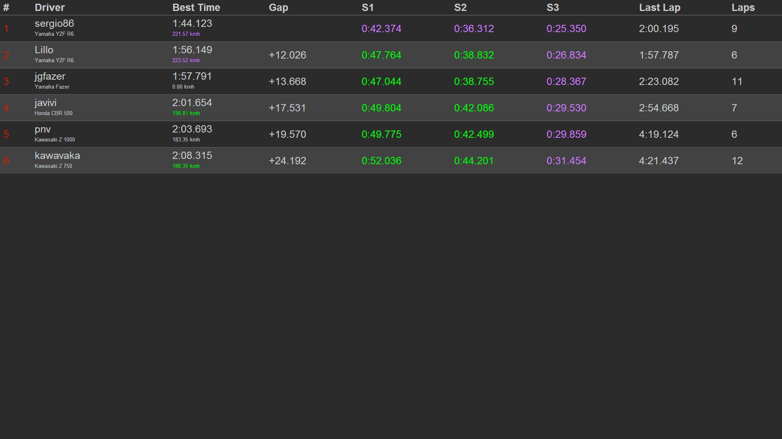
Task: Select driver sergio86 in the standings
Action: coord(54,24)
